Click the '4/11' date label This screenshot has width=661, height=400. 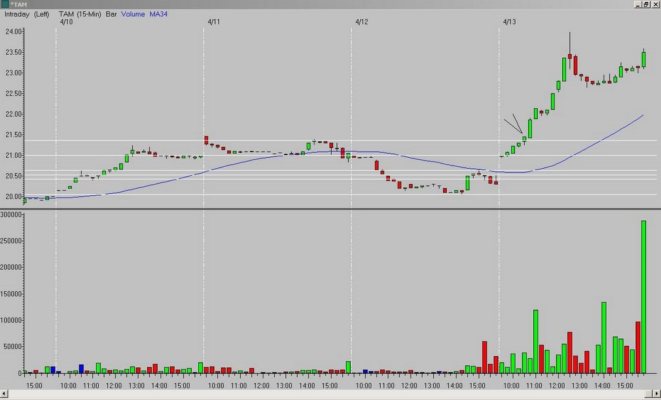pyautogui.click(x=214, y=22)
